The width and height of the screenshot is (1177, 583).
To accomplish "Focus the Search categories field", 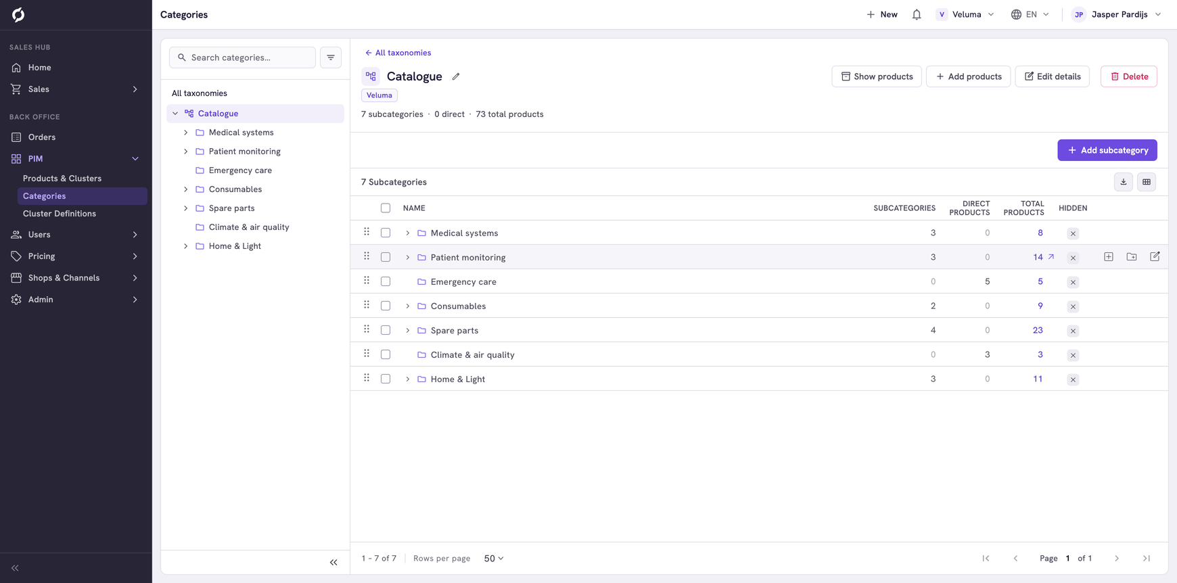I will tap(243, 57).
